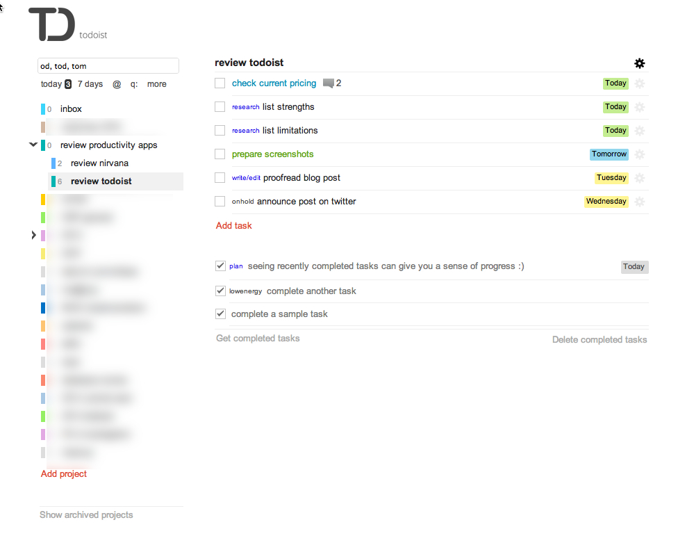
Task: Open the project settings gear icon
Action: [640, 63]
